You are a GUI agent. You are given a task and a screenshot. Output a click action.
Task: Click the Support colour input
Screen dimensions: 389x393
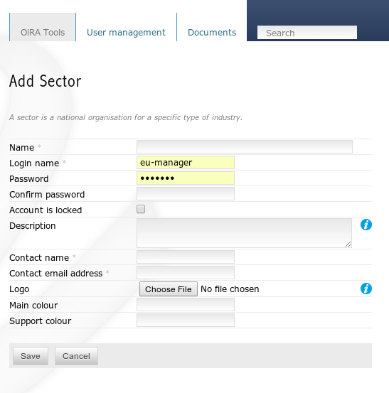point(186,320)
